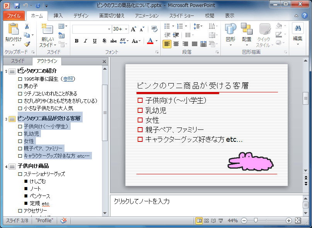Click the Shapes (図形) gallery icon

click(x=231, y=29)
